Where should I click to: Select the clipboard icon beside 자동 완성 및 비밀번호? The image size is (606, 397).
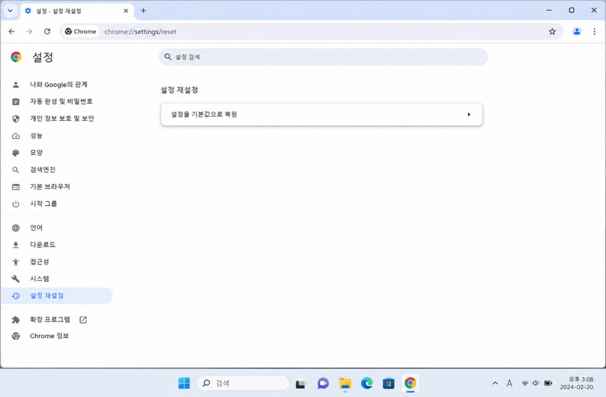[16, 102]
